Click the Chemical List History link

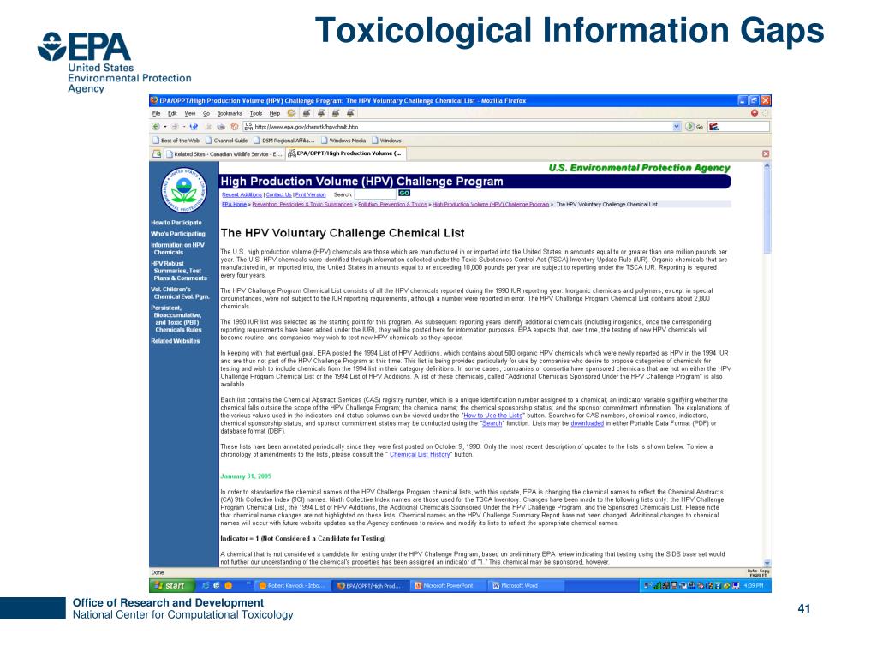(420, 454)
